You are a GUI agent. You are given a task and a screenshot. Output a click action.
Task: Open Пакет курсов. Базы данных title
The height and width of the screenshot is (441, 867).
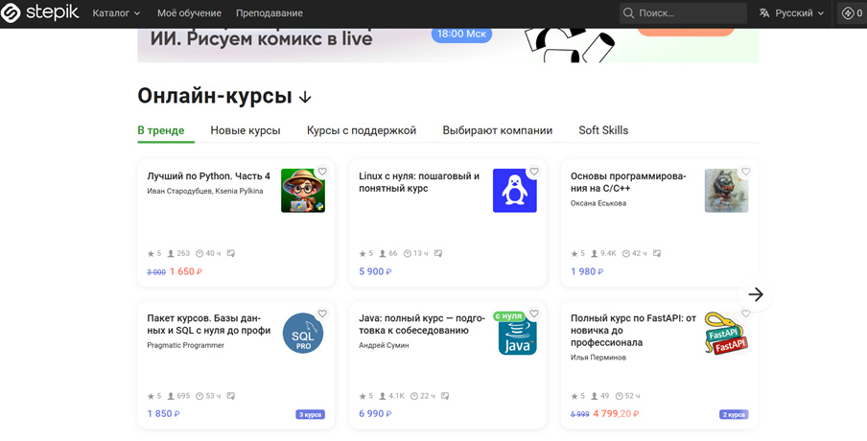click(x=209, y=324)
